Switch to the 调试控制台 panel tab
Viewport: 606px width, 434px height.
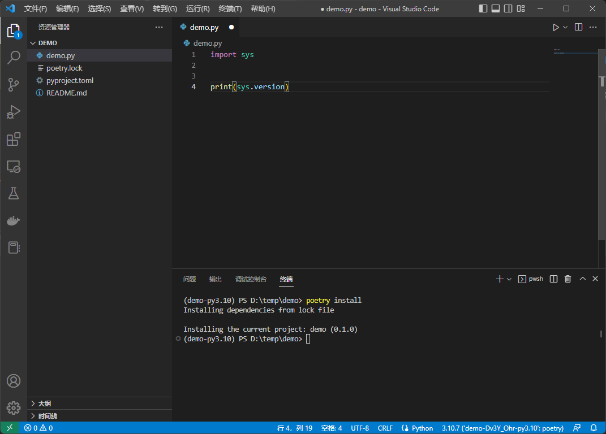pyautogui.click(x=251, y=279)
